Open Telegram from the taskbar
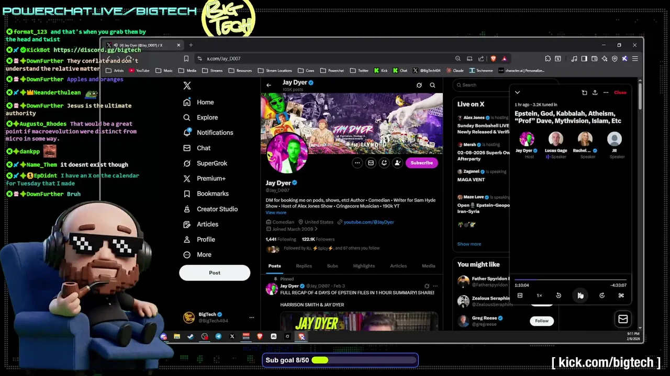The height and width of the screenshot is (376, 670). (218, 337)
